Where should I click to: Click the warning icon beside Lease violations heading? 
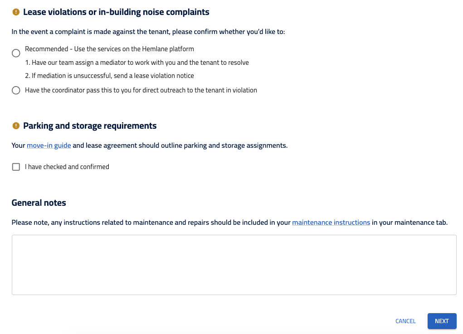click(16, 12)
